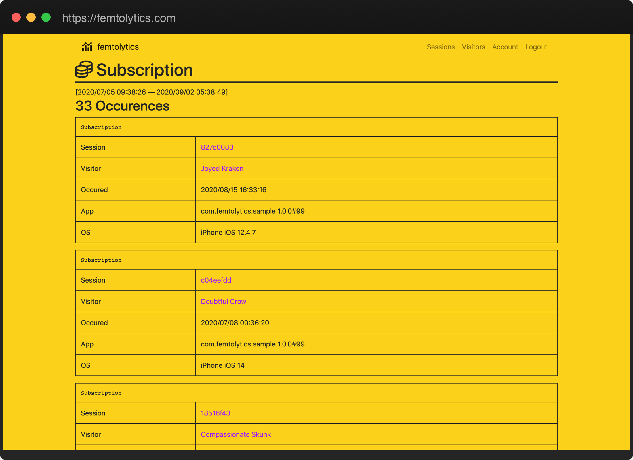The image size is (633, 460).
Task: Go to the Visitors page
Action: [473, 47]
